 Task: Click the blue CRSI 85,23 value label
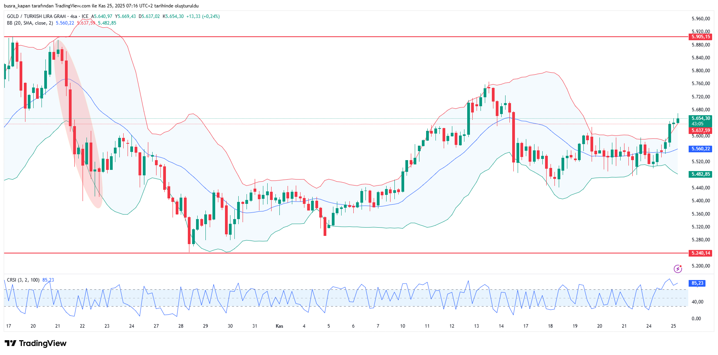(x=697, y=283)
